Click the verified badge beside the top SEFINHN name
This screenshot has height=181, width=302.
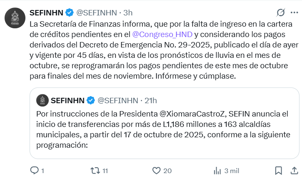(69, 12)
